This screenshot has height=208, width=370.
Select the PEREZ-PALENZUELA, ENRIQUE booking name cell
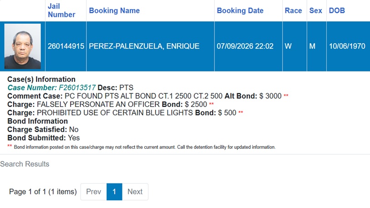tap(150, 46)
